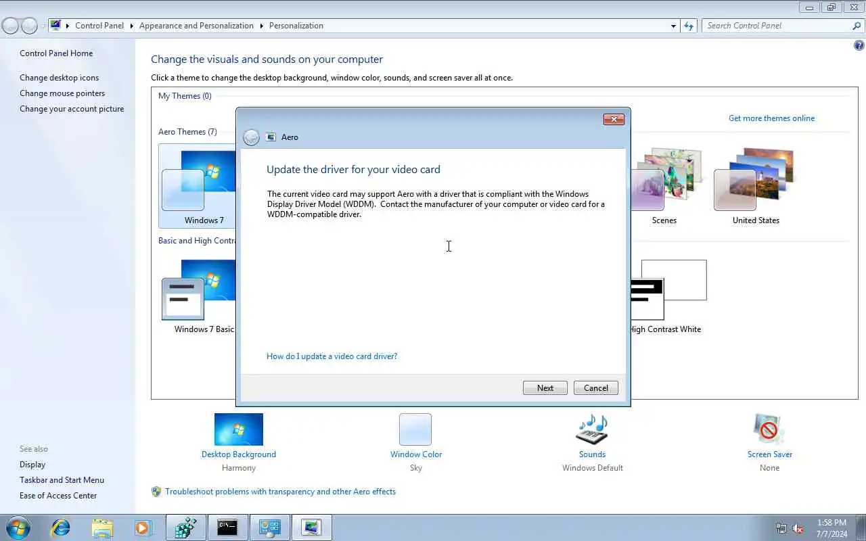Expand arrow after Appearance and Personalization
Image resolution: width=866 pixels, height=541 pixels.
[x=261, y=26]
